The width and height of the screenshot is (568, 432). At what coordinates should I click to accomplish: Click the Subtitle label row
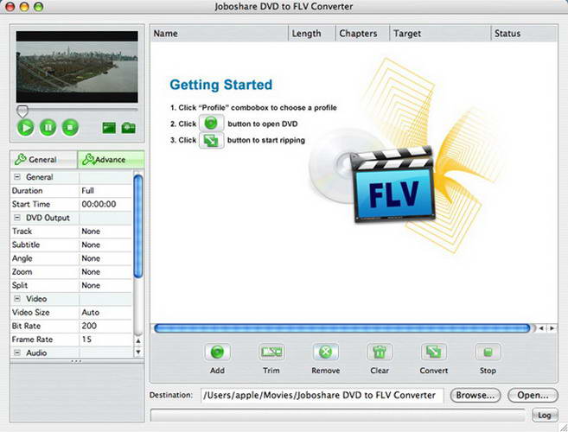click(x=45, y=245)
